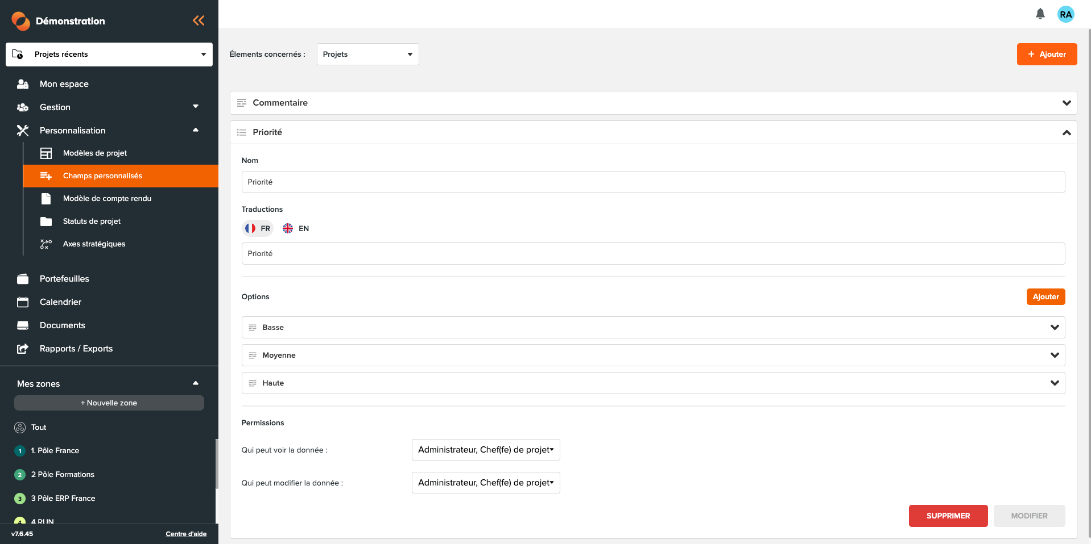Screen dimensions: 1091x544
Task: Collapse the Mes zones section arrow
Action: [196, 383]
